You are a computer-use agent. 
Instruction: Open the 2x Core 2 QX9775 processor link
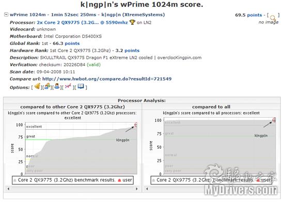coord(82,22)
